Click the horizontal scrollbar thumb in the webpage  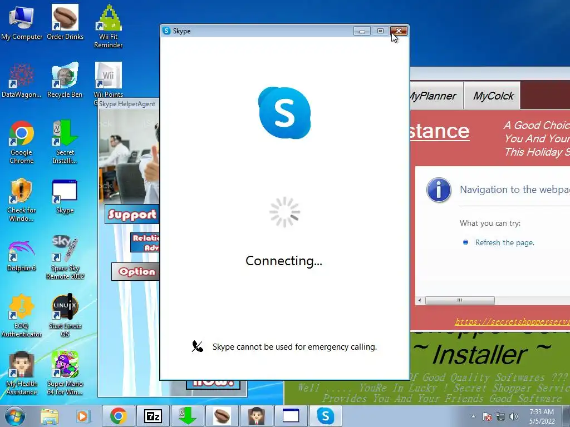coord(460,300)
